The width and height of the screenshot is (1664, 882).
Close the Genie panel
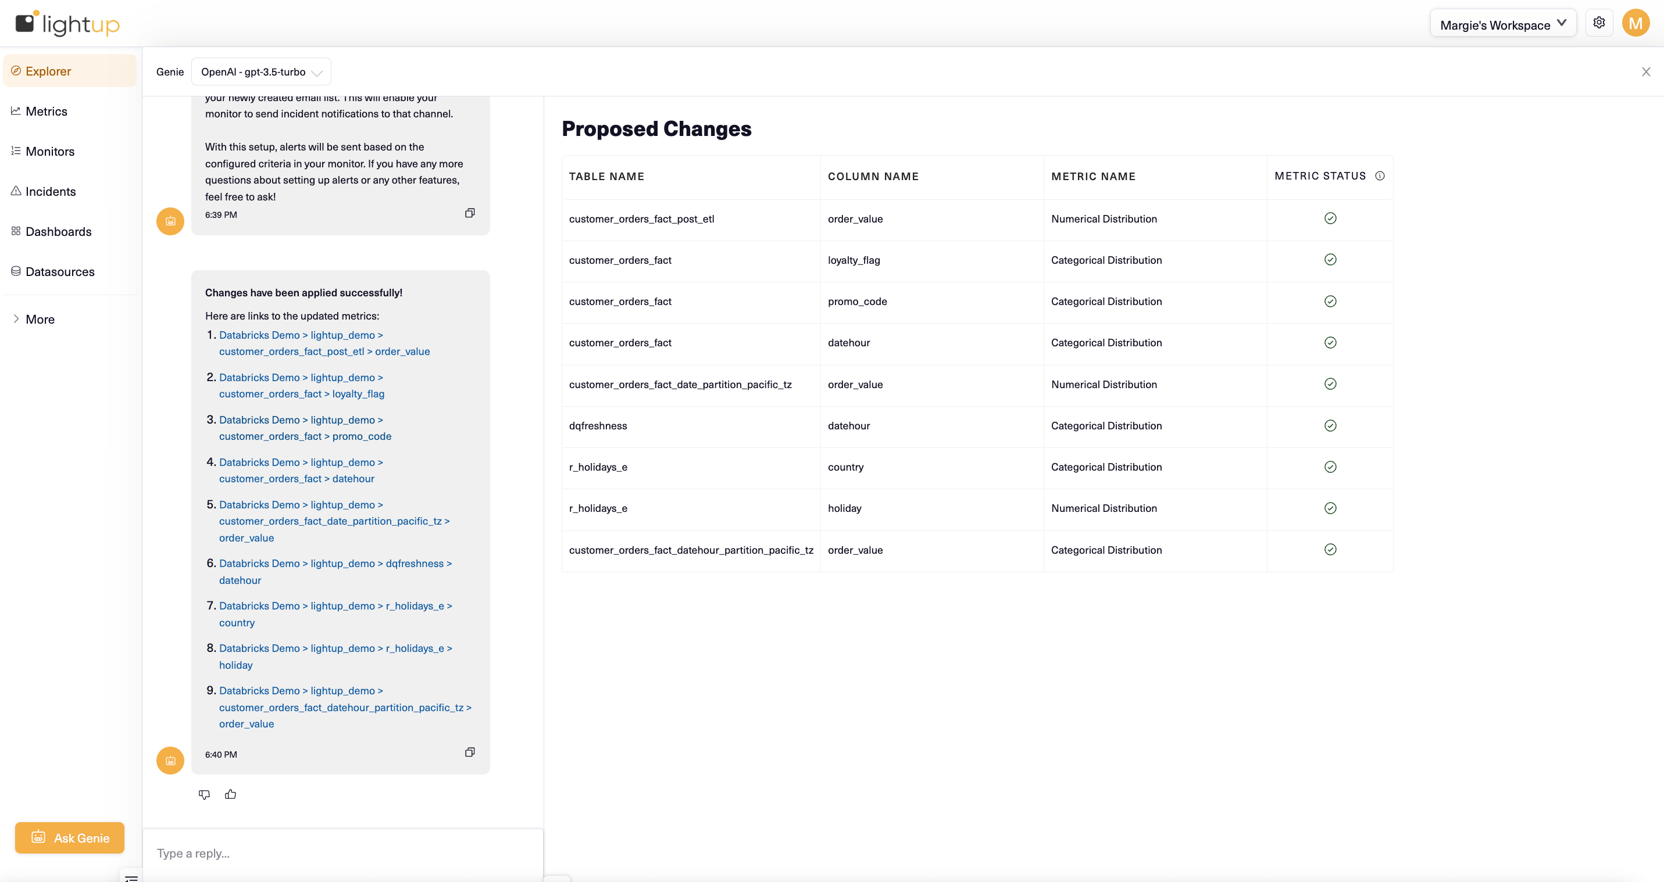pyautogui.click(x=1645, y=71)
